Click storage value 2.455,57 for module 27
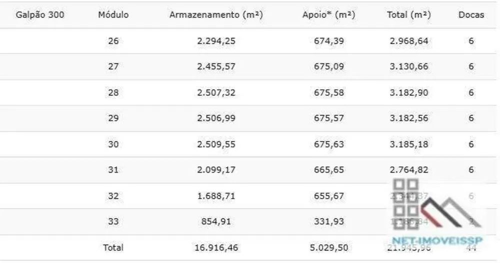 pos(216,66)
